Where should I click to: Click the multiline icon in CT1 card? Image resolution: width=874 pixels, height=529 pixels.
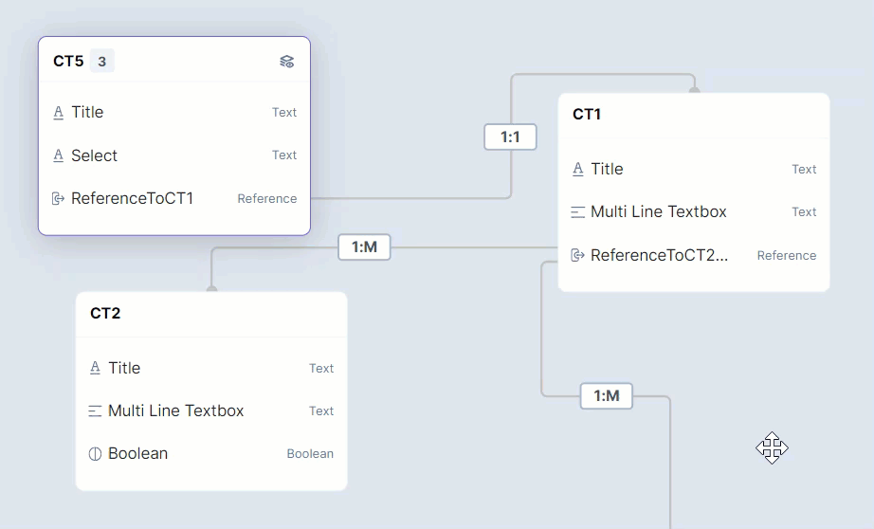[x=578, y=212]
